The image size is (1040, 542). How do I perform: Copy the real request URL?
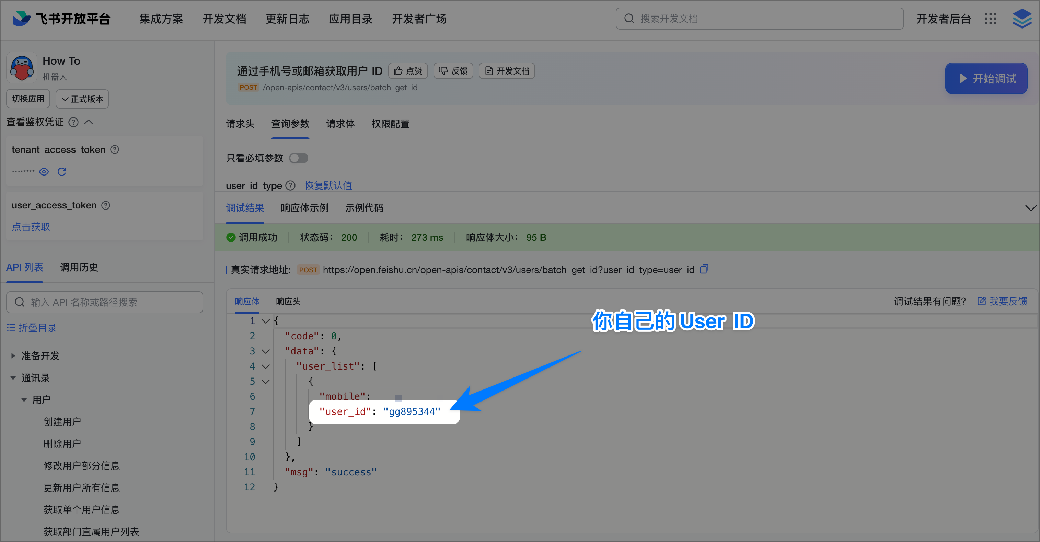[705, 269]
